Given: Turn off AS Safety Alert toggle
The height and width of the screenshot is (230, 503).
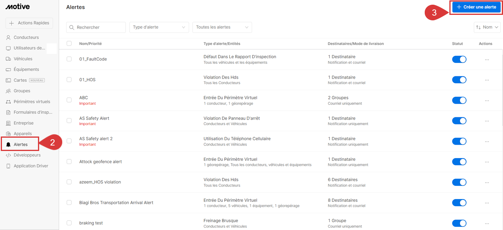Looking at the screenshot, I should click(459, 121).
